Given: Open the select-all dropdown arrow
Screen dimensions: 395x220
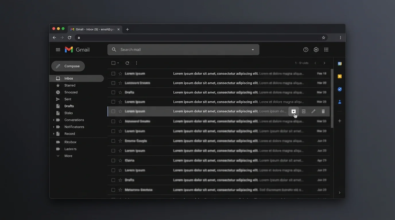Looking at the screenshot, I should 118,63.
